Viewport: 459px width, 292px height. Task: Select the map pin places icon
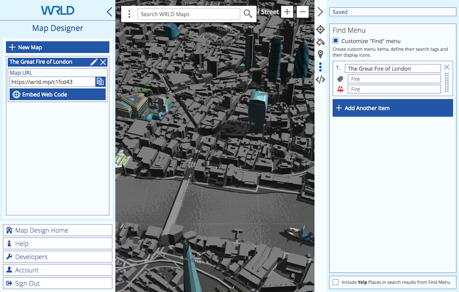[320, 54]
